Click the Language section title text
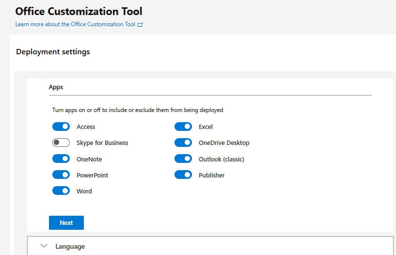The image size is (396, 255). click(70, 247)
